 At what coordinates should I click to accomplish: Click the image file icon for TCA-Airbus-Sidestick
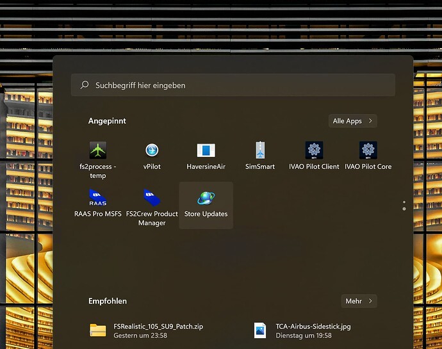[x=259, y=330]
